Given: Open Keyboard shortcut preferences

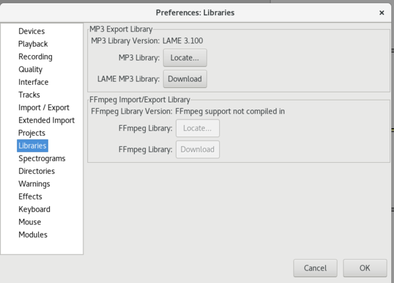Looking at the screenshot, I should coord(34,209).
